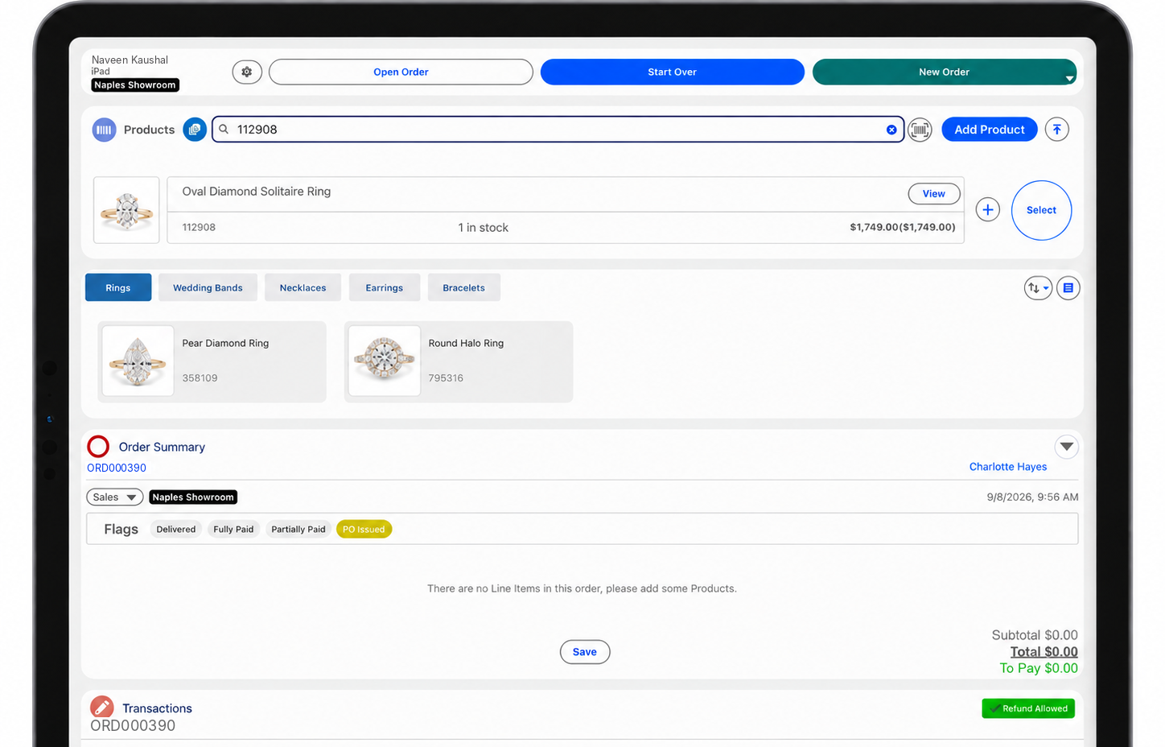Click the search magnifier icon
The image size is (1165, 747).
click(x=224, y=130)
